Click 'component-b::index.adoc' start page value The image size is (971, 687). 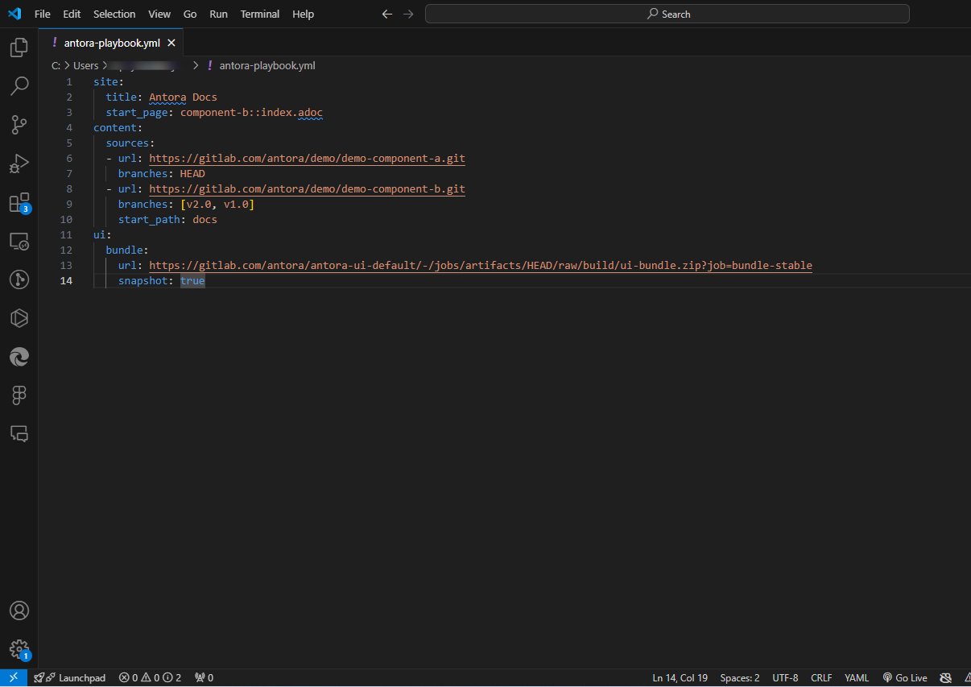[x=251, y=113]
